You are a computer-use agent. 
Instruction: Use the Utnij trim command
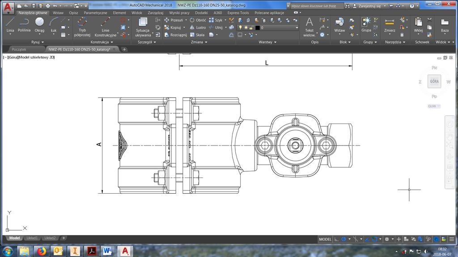[216, 27]
